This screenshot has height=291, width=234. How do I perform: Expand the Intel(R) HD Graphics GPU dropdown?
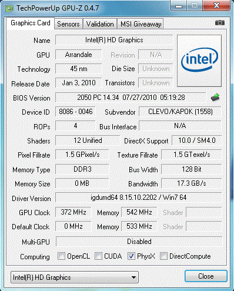coord(75,277)
